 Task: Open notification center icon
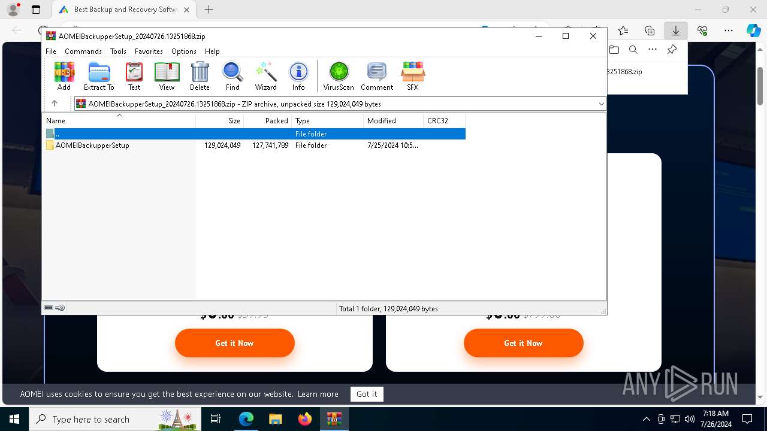[x=747, y=419]
